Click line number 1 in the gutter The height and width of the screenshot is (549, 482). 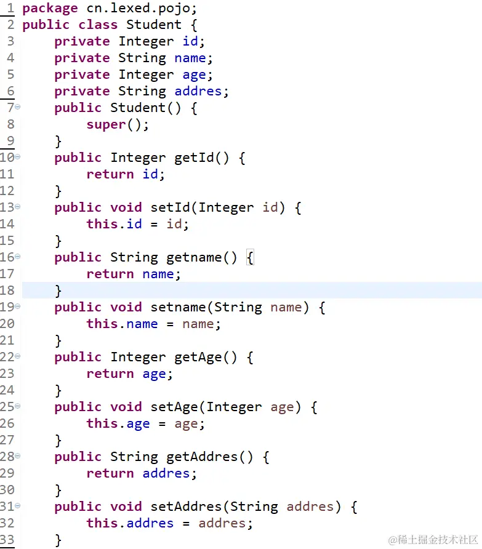(11, 8)
